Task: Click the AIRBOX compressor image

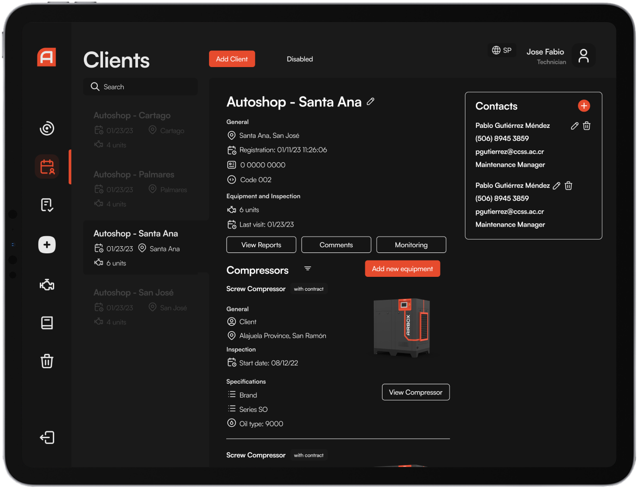Action: pyautogui.click(x=402, y=327)
